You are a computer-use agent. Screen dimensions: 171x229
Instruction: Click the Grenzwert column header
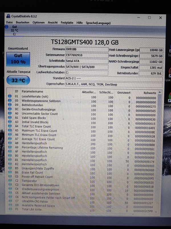coord(124,92)
